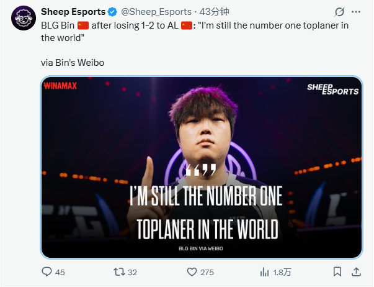Click the 32 reposts count
374x287 pixels.
click(132, 272)
